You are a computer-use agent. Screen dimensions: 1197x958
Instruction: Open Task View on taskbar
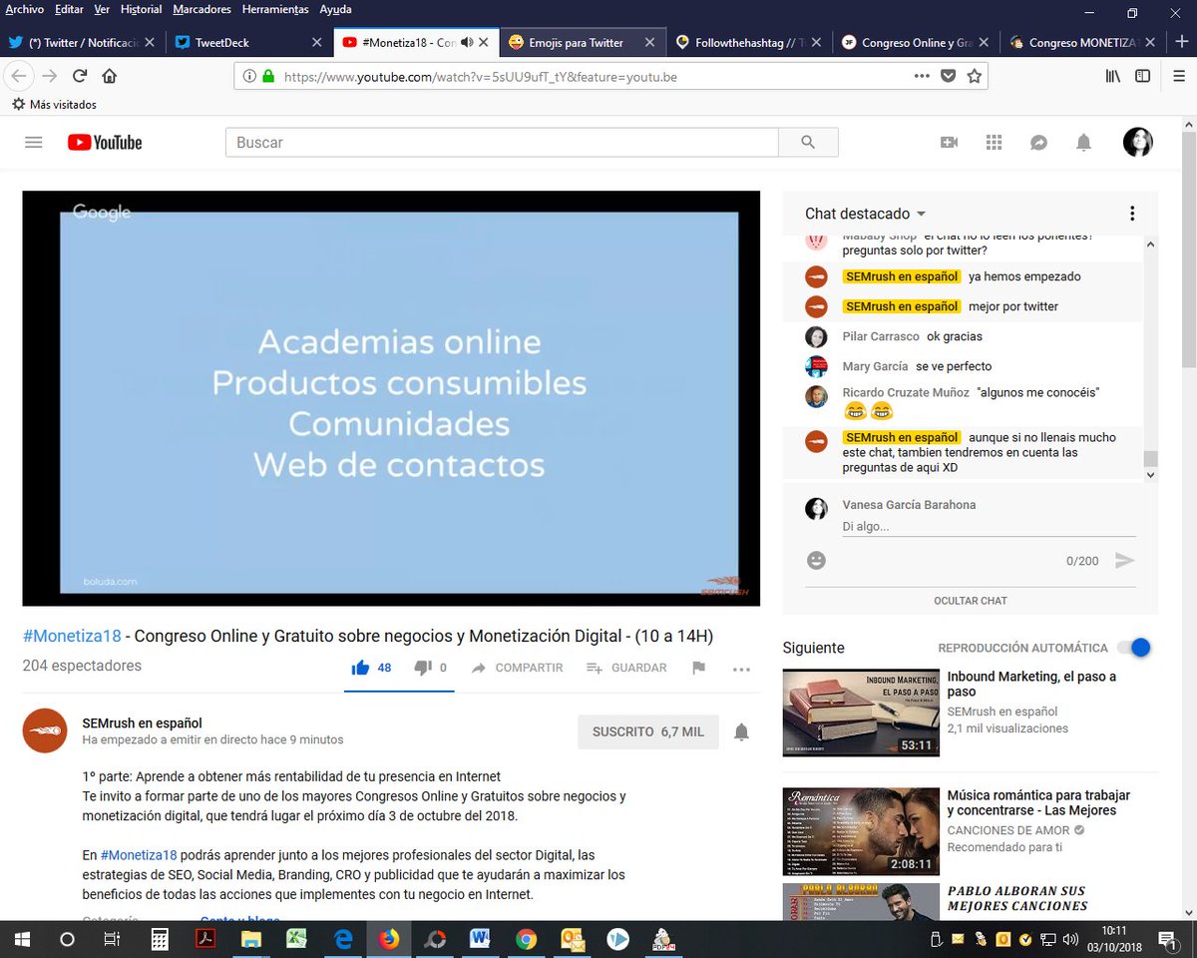click(113, 939)
